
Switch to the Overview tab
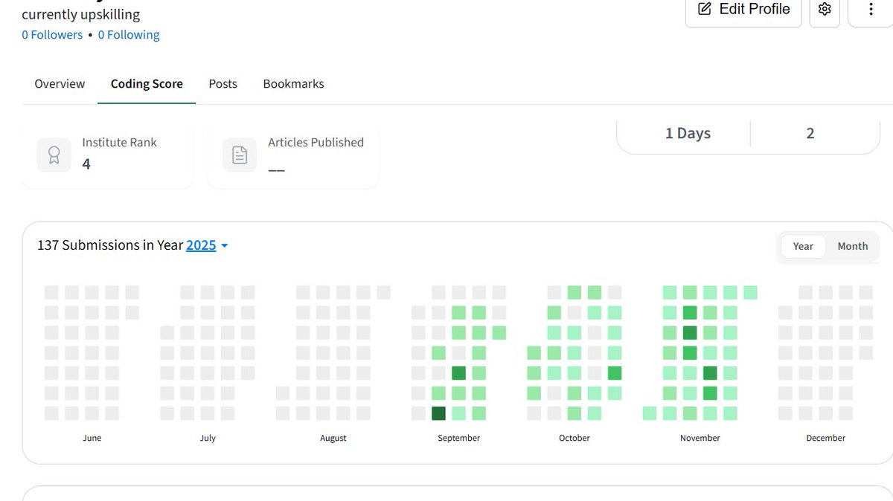coord(60,84)
